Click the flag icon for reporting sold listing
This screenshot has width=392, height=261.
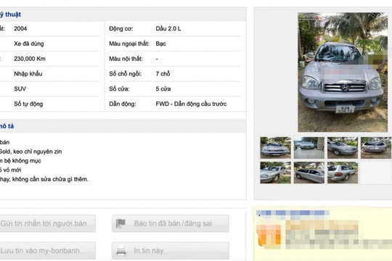(121, 223)
